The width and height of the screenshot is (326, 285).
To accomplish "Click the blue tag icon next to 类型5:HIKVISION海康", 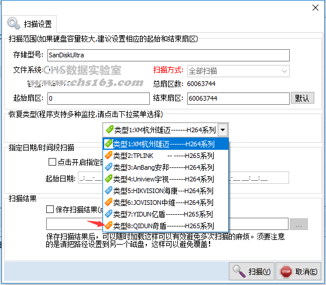I will (x=108, y=190).
